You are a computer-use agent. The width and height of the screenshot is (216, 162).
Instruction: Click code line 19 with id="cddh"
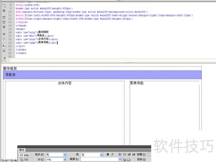[x=37, y=43]
